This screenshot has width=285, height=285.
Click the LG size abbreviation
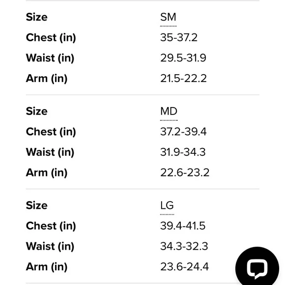[x=167, y=205]
